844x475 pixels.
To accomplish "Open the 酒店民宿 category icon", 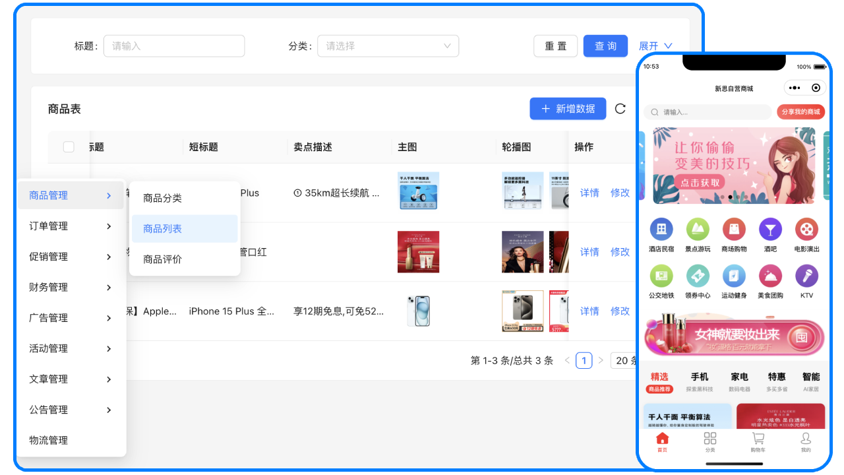I will 661,230.
